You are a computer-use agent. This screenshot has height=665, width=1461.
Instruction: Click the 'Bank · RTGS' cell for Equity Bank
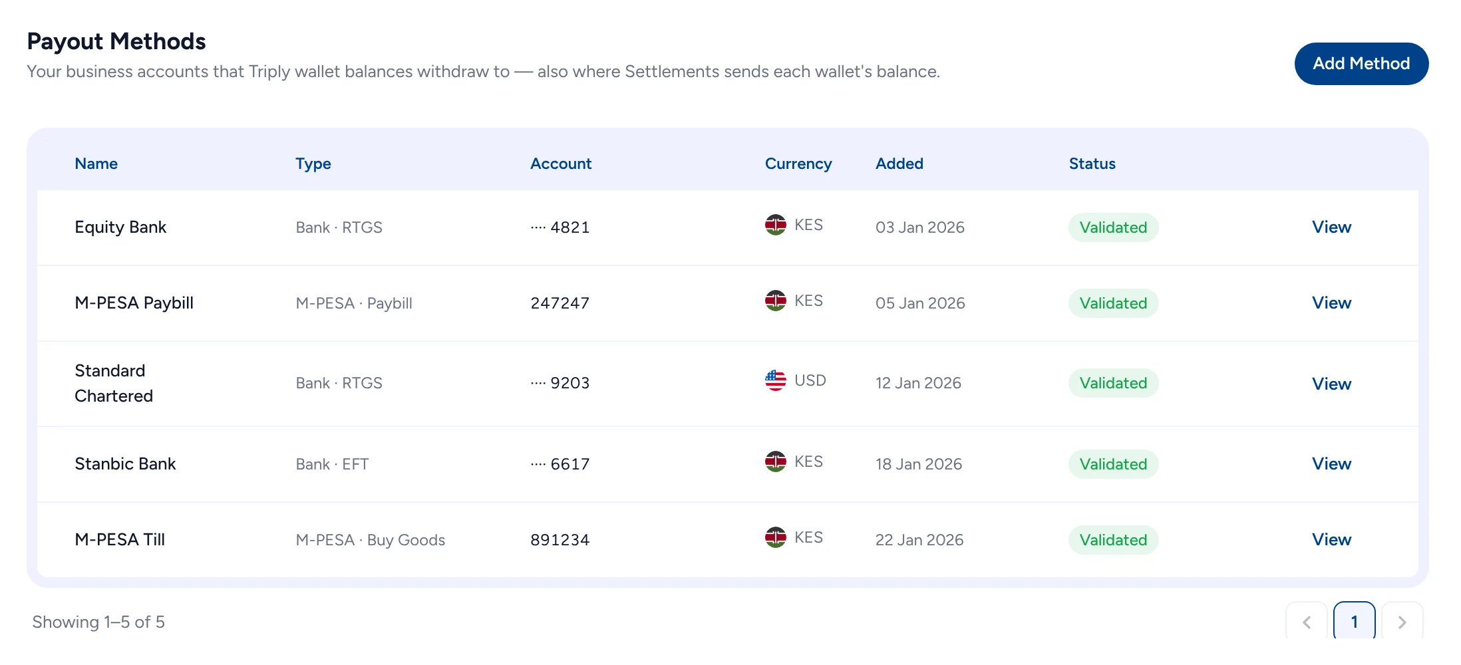click(339, 227)
